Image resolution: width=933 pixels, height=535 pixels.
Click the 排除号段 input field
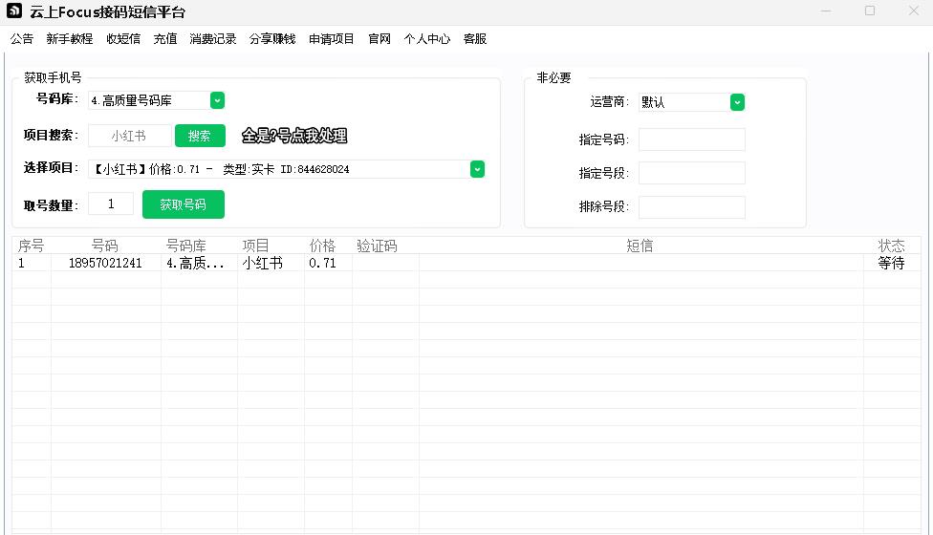pyautogui.click(x=691, y=207)
